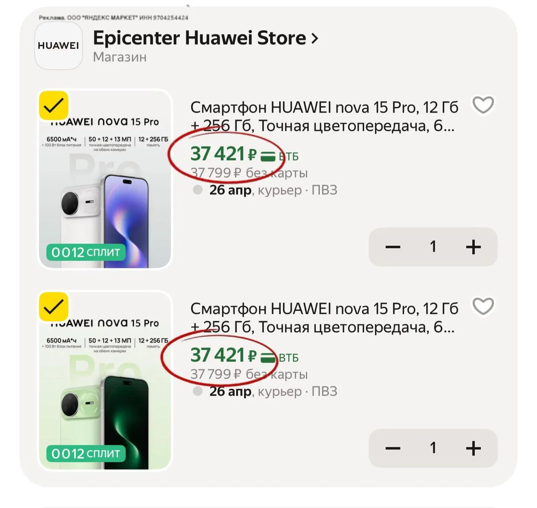This screenshot has height=508, width=537.
Task: Increase the second product's quantity
Action: tap(473, 448)
